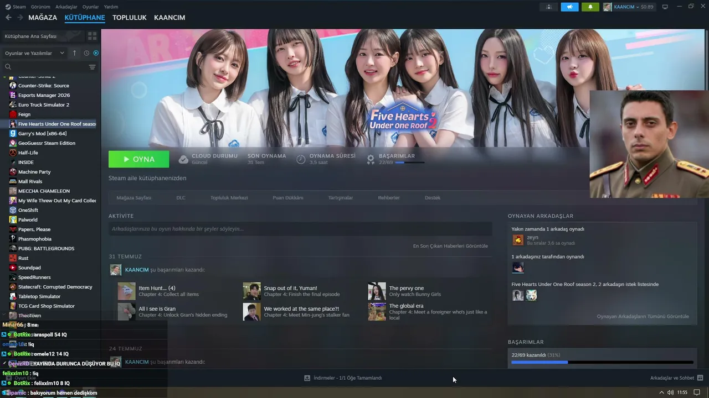
Task: Click En Son Çıkan Haberleri Görüntüle
Action: 450,246
